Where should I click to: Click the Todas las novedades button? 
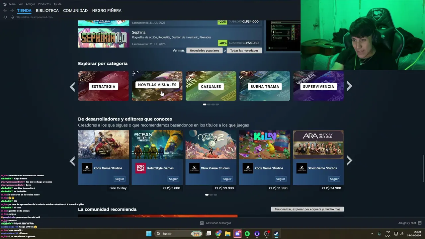pos(244,50)
